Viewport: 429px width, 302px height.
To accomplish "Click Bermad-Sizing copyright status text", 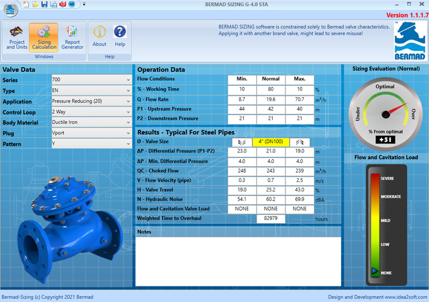I will click(47, 297).
